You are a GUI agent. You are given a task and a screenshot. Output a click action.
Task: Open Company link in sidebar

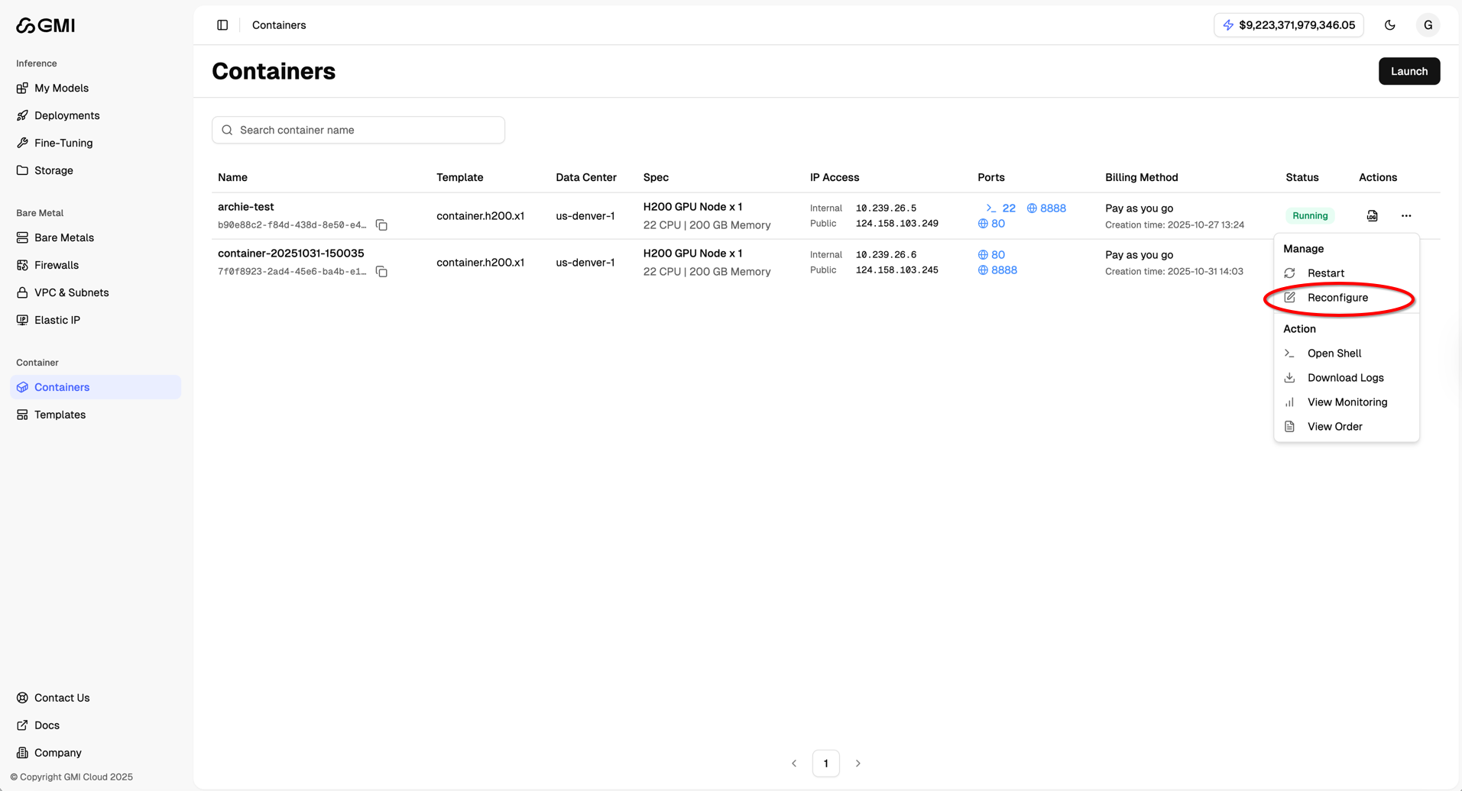[96, 753]
